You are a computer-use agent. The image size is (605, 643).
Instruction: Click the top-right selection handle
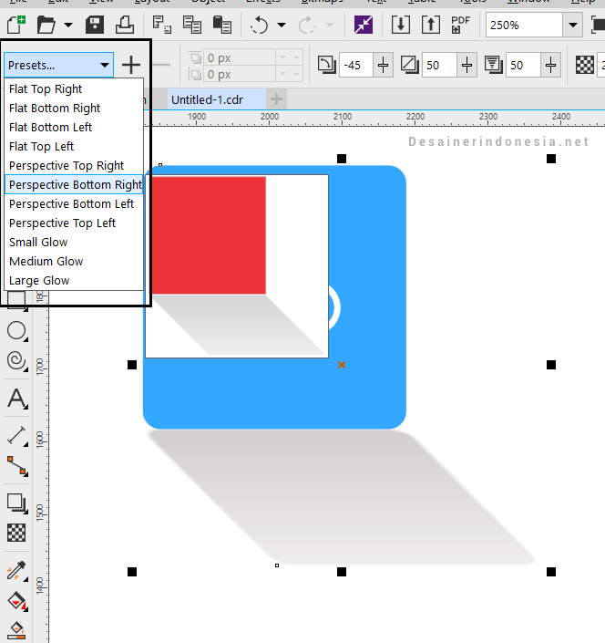point(551,159)
